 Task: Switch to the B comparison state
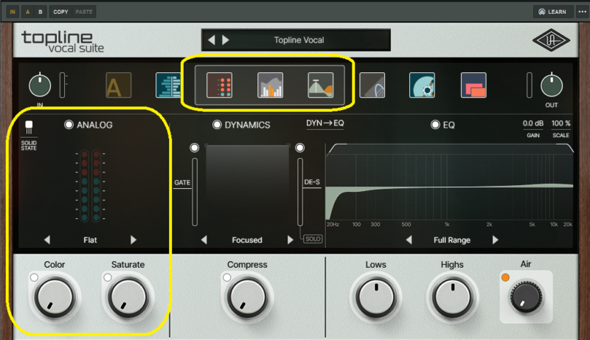[x=40, y=12]
